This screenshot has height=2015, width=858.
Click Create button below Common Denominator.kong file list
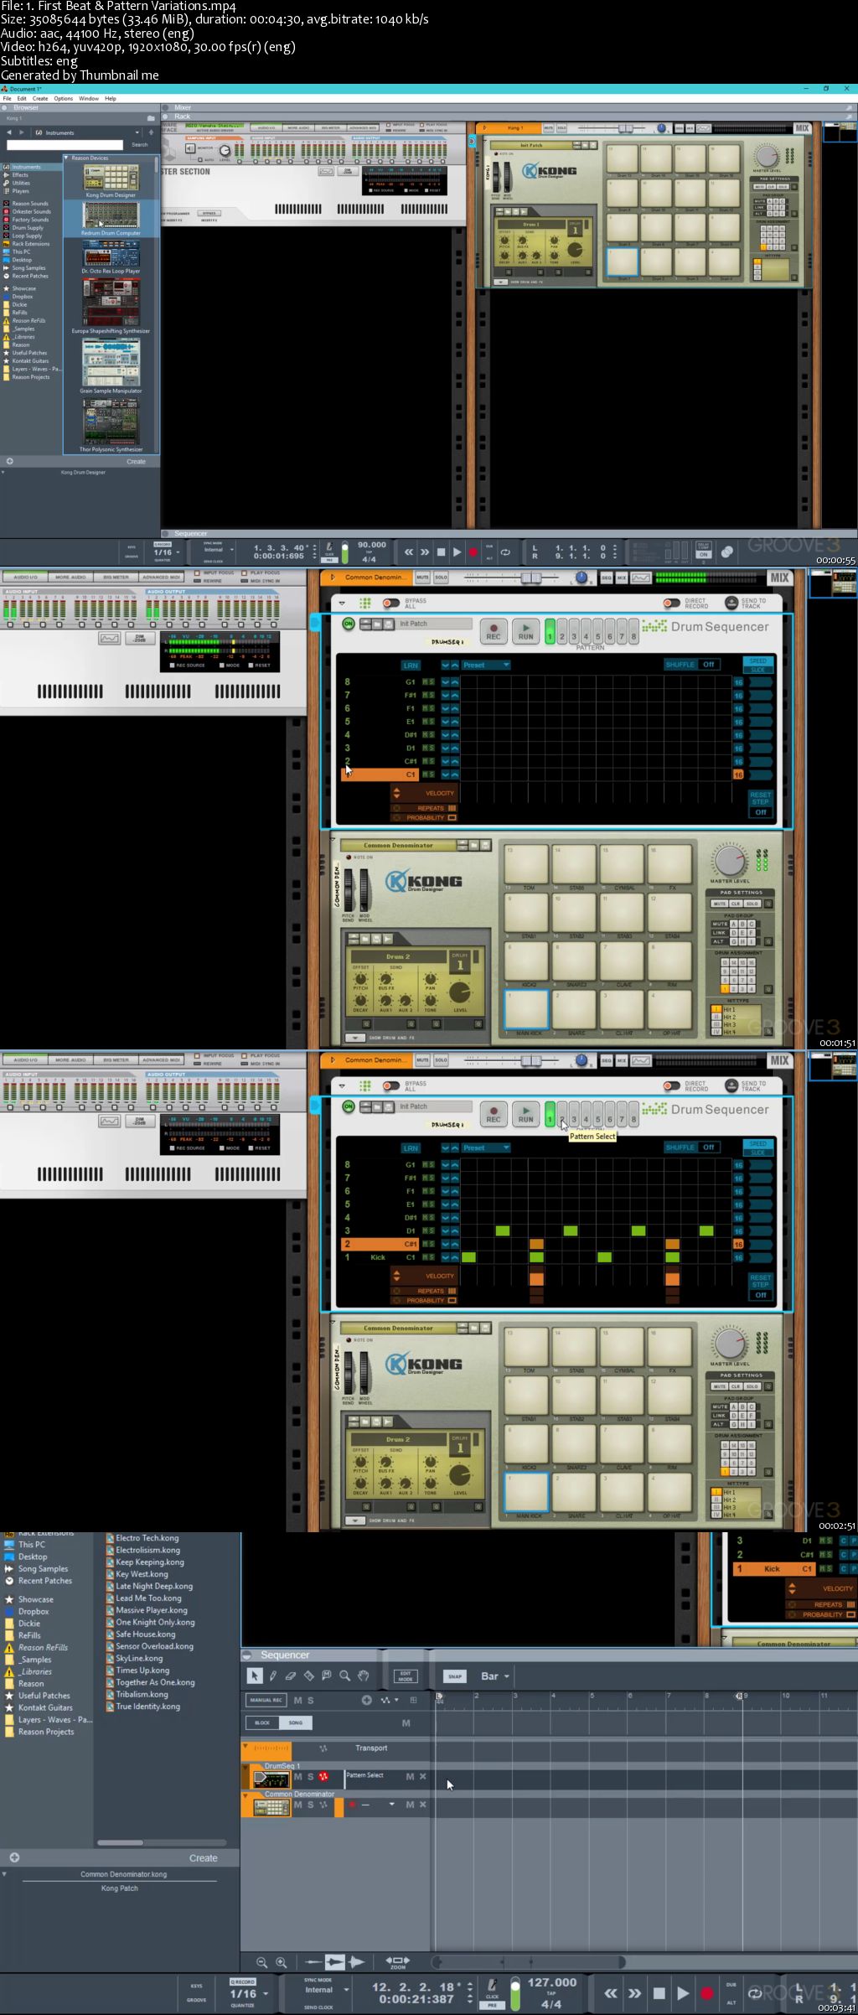pyautogui.click(x=203, y=1858)
